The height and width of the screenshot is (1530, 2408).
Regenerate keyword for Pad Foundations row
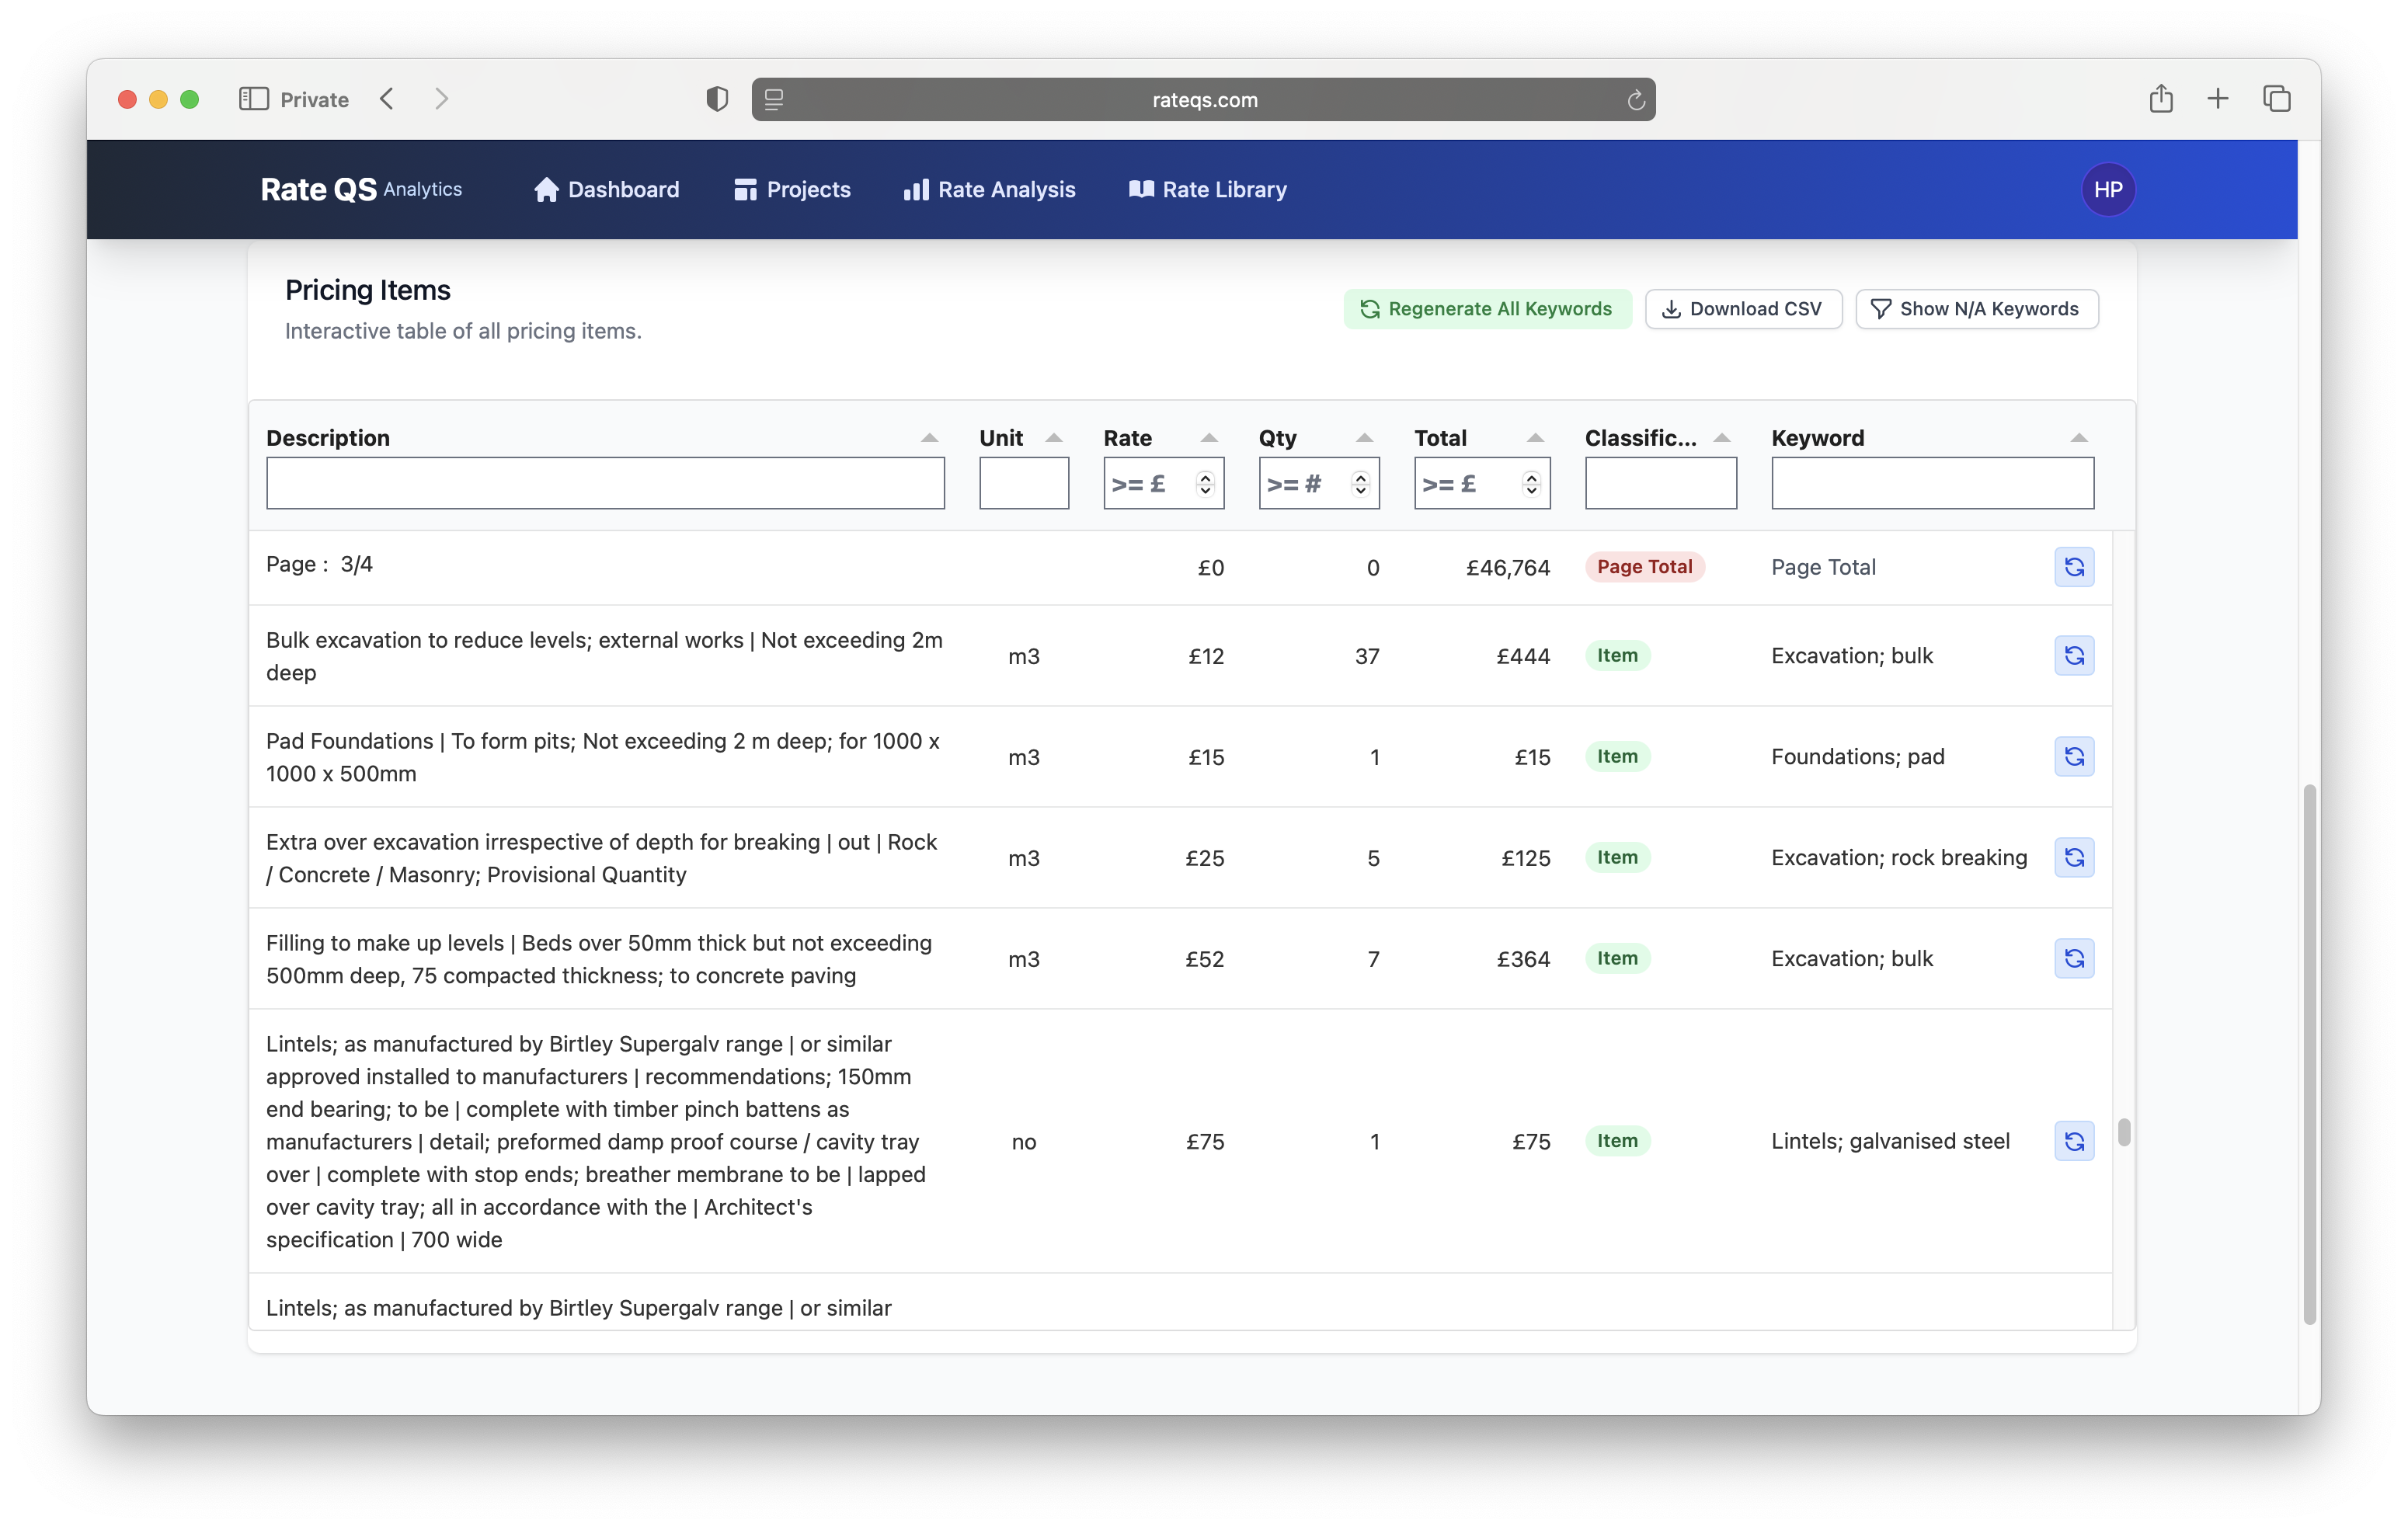2074,757
